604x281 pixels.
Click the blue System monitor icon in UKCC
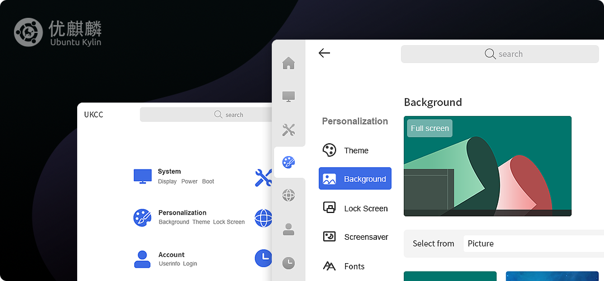(143, 176)
